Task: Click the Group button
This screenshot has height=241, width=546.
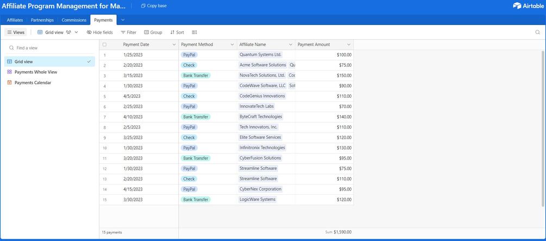Action: (153, 33)
